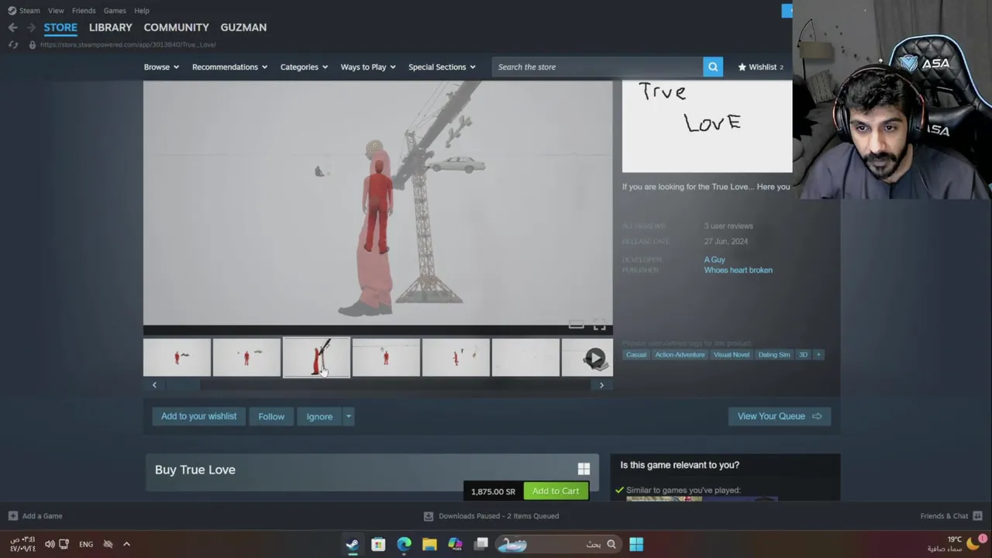Navigate back with the back arrow

(13, 27)
